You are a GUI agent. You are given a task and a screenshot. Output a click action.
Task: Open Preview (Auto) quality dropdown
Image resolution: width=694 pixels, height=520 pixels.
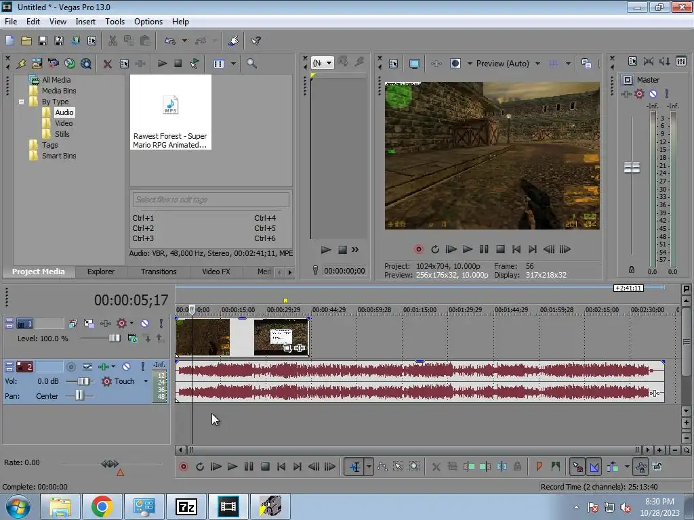[537, 64]
